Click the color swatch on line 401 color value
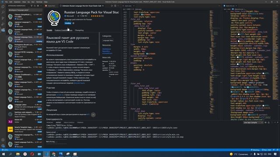 tap(142, 14)
